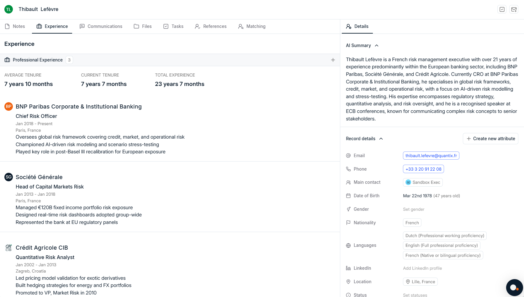The image size is (524, 297).
Task: Click the globe icon next to Languages
Action: tap(348, 245)
